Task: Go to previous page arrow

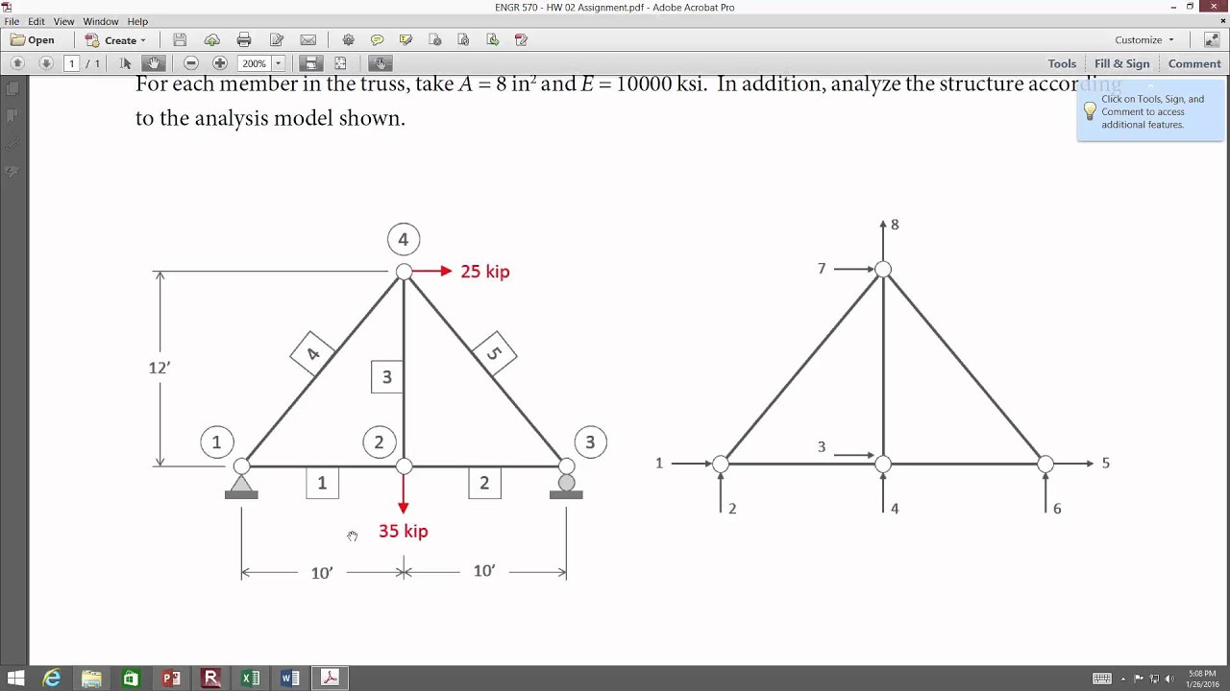Action: click(17, 63)
